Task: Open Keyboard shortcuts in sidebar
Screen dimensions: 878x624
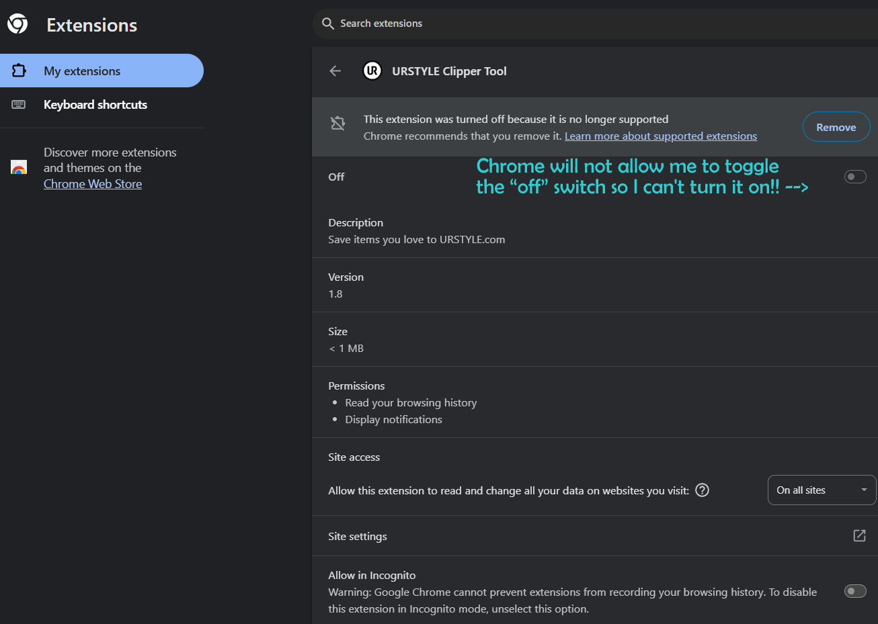Action: [102, 105]
